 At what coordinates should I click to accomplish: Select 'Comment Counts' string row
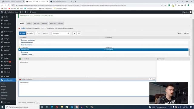point(103,54)
